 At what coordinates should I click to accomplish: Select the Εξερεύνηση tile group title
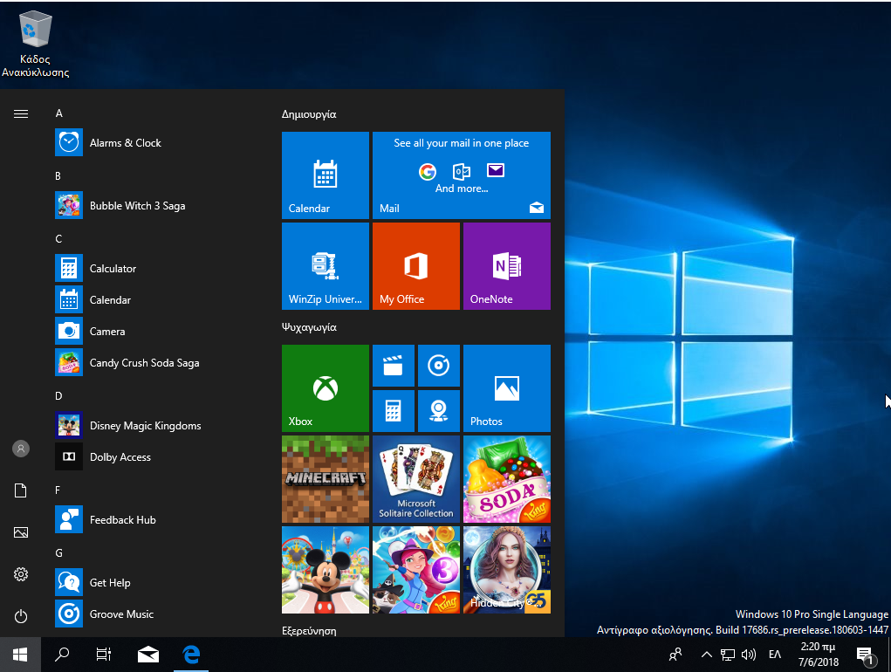(309, 630)
